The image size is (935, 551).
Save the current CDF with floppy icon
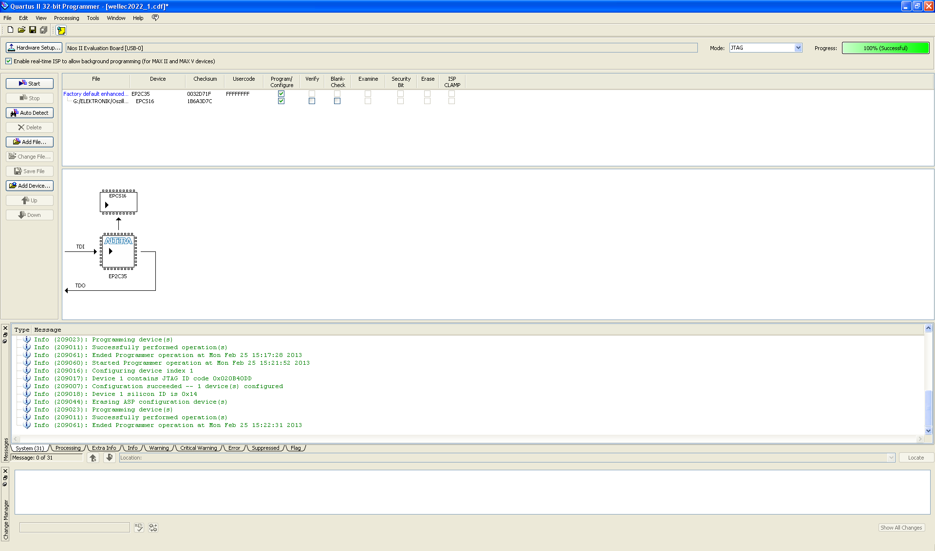[33, 30]
